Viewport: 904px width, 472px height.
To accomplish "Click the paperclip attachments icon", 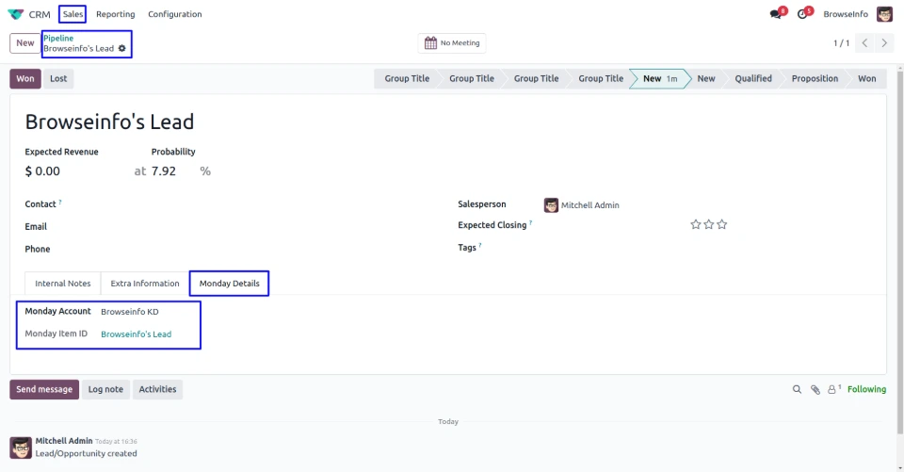I will pyautogui.click(x=815, y=389).
